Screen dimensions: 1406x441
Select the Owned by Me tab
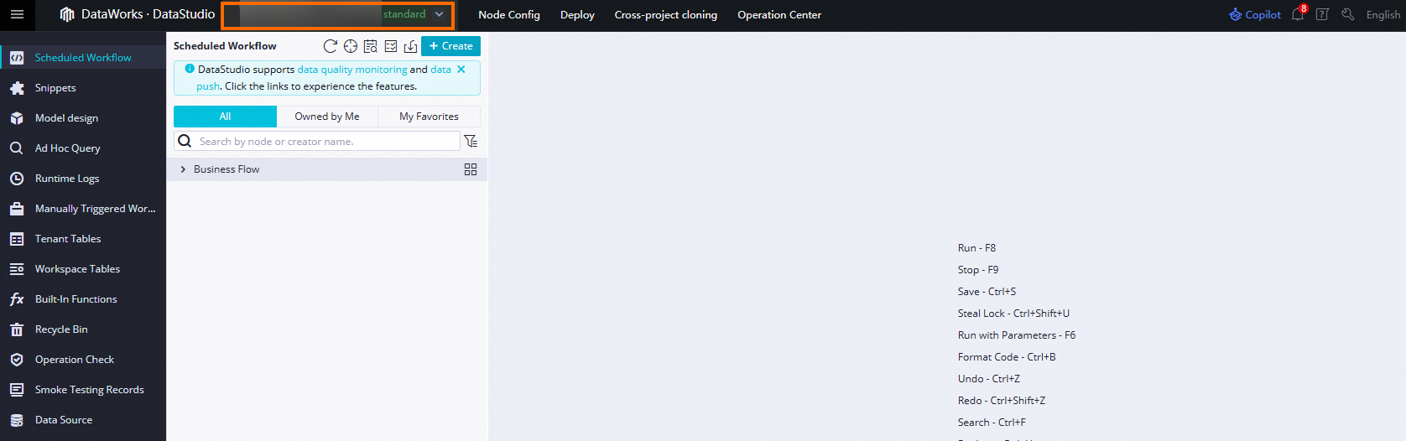pos(327,117)
